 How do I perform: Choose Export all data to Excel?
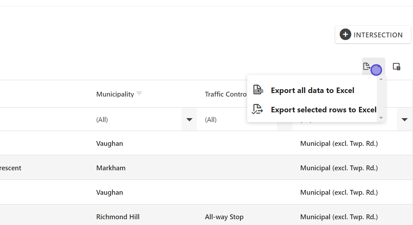point(312,90)
